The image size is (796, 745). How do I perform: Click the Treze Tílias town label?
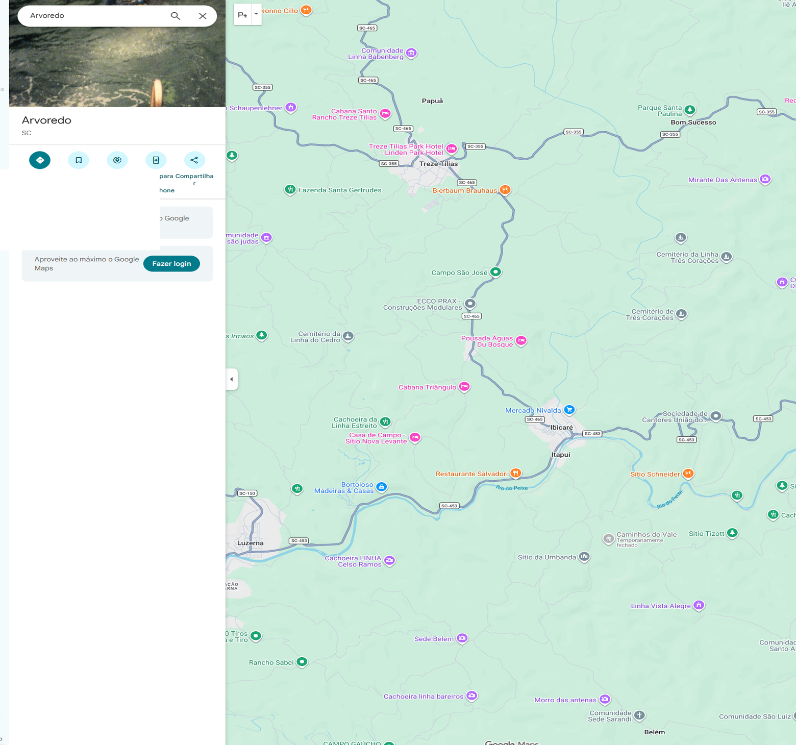point(438,164)
